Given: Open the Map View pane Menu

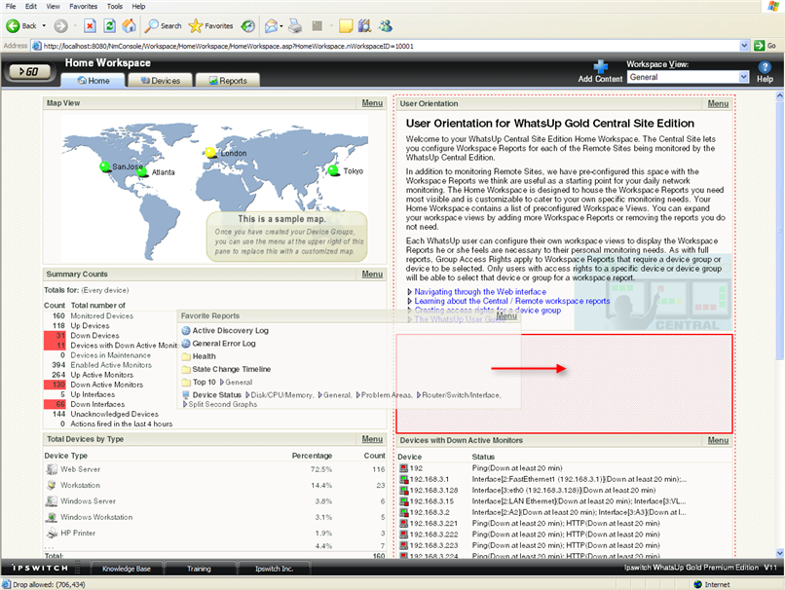Looking at the screenshot, I should [372, 103].
